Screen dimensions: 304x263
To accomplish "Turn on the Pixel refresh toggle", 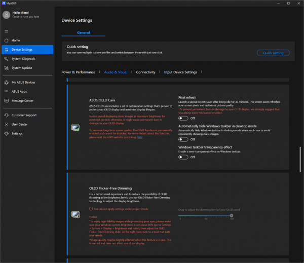I will (183, 118).
